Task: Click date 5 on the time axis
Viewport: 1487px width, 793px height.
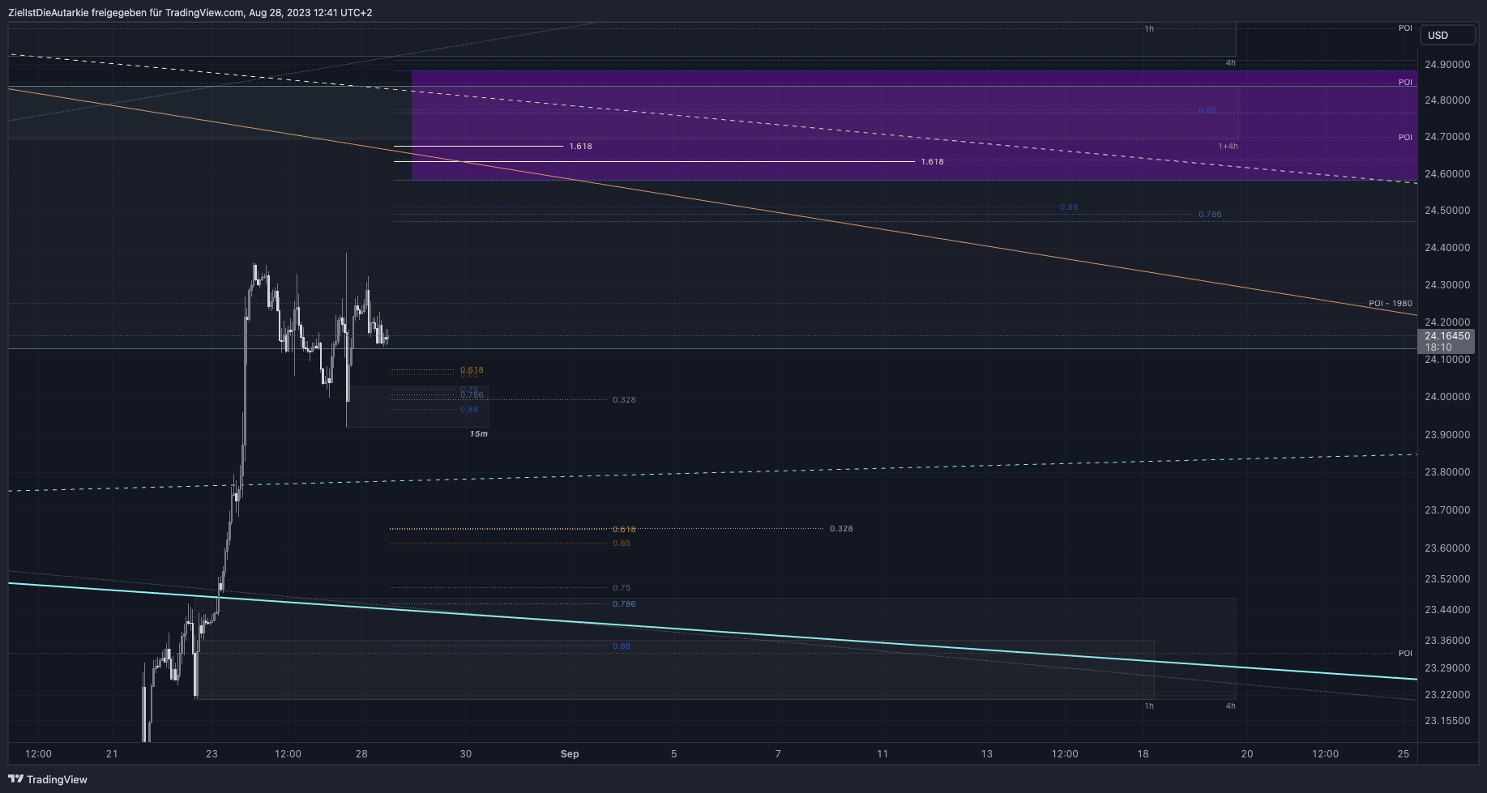Action: [674, 754]
